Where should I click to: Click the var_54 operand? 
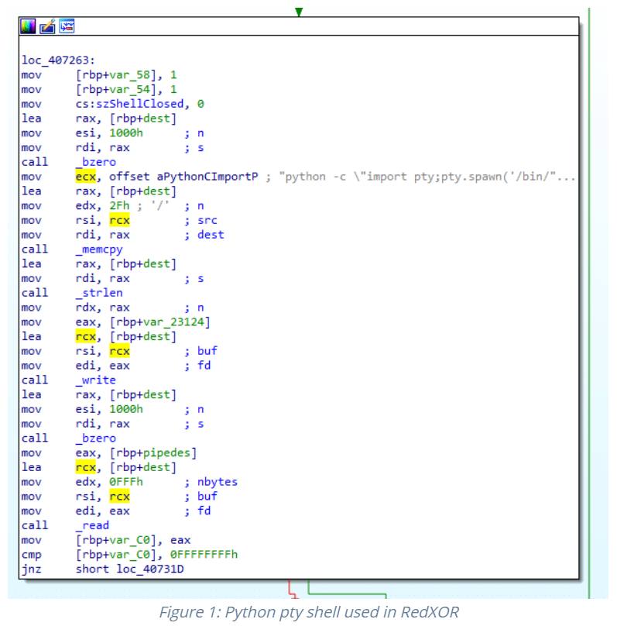(x=129, y=89)
